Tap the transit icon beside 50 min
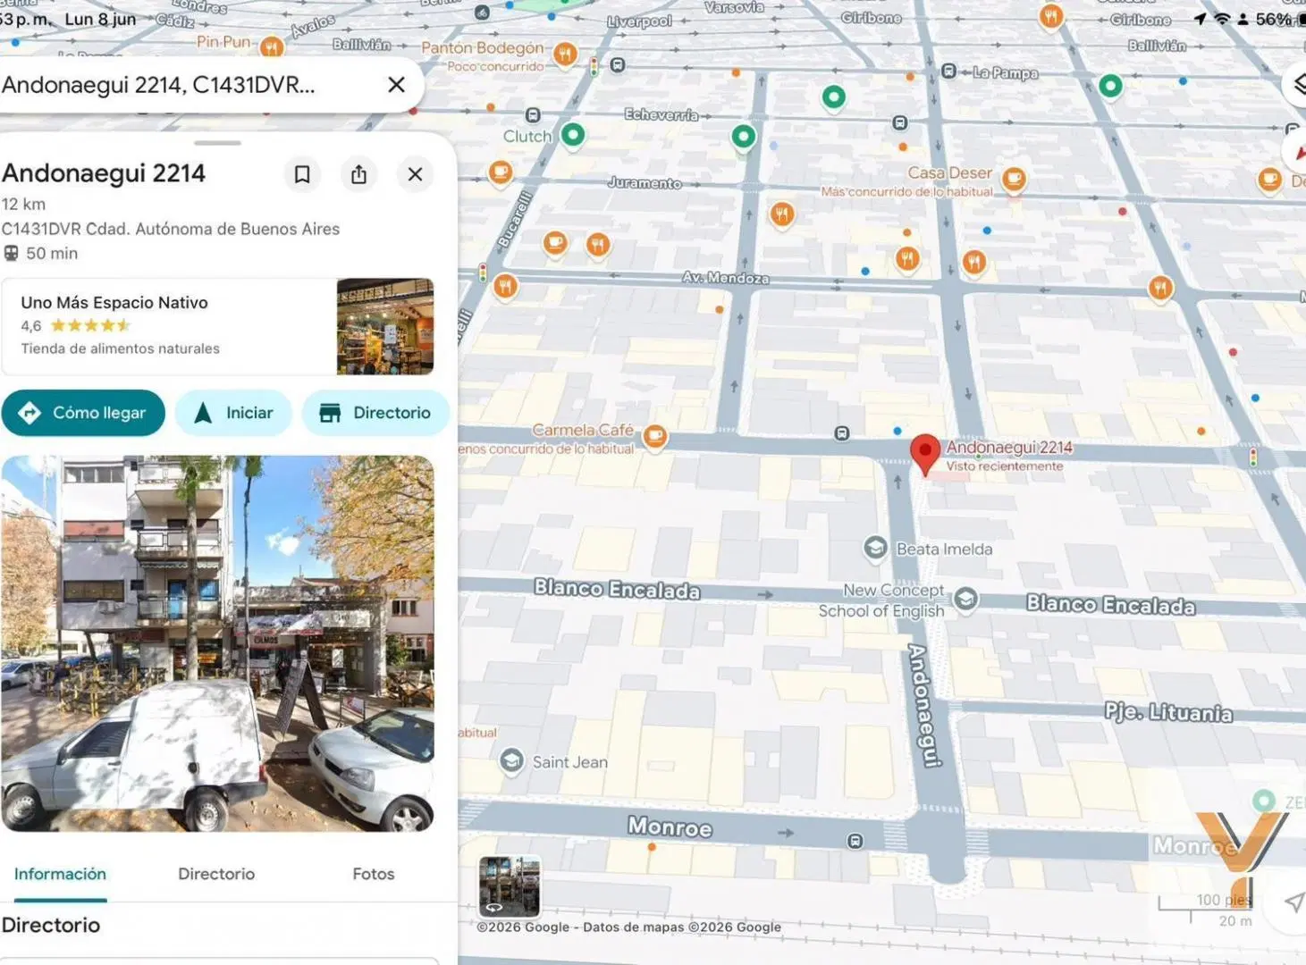 (11, 254)
